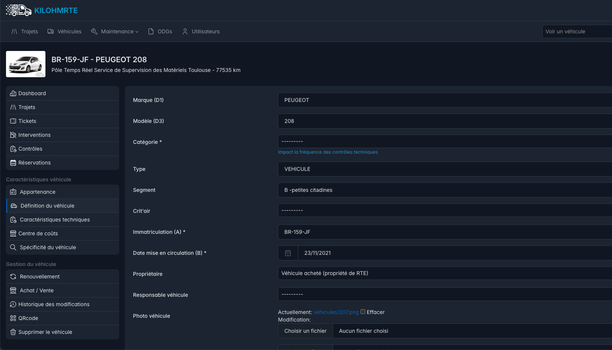The image size is (612, 350).
Task: Open the Véhicules page in the top navigation
Action: point(65,31)
